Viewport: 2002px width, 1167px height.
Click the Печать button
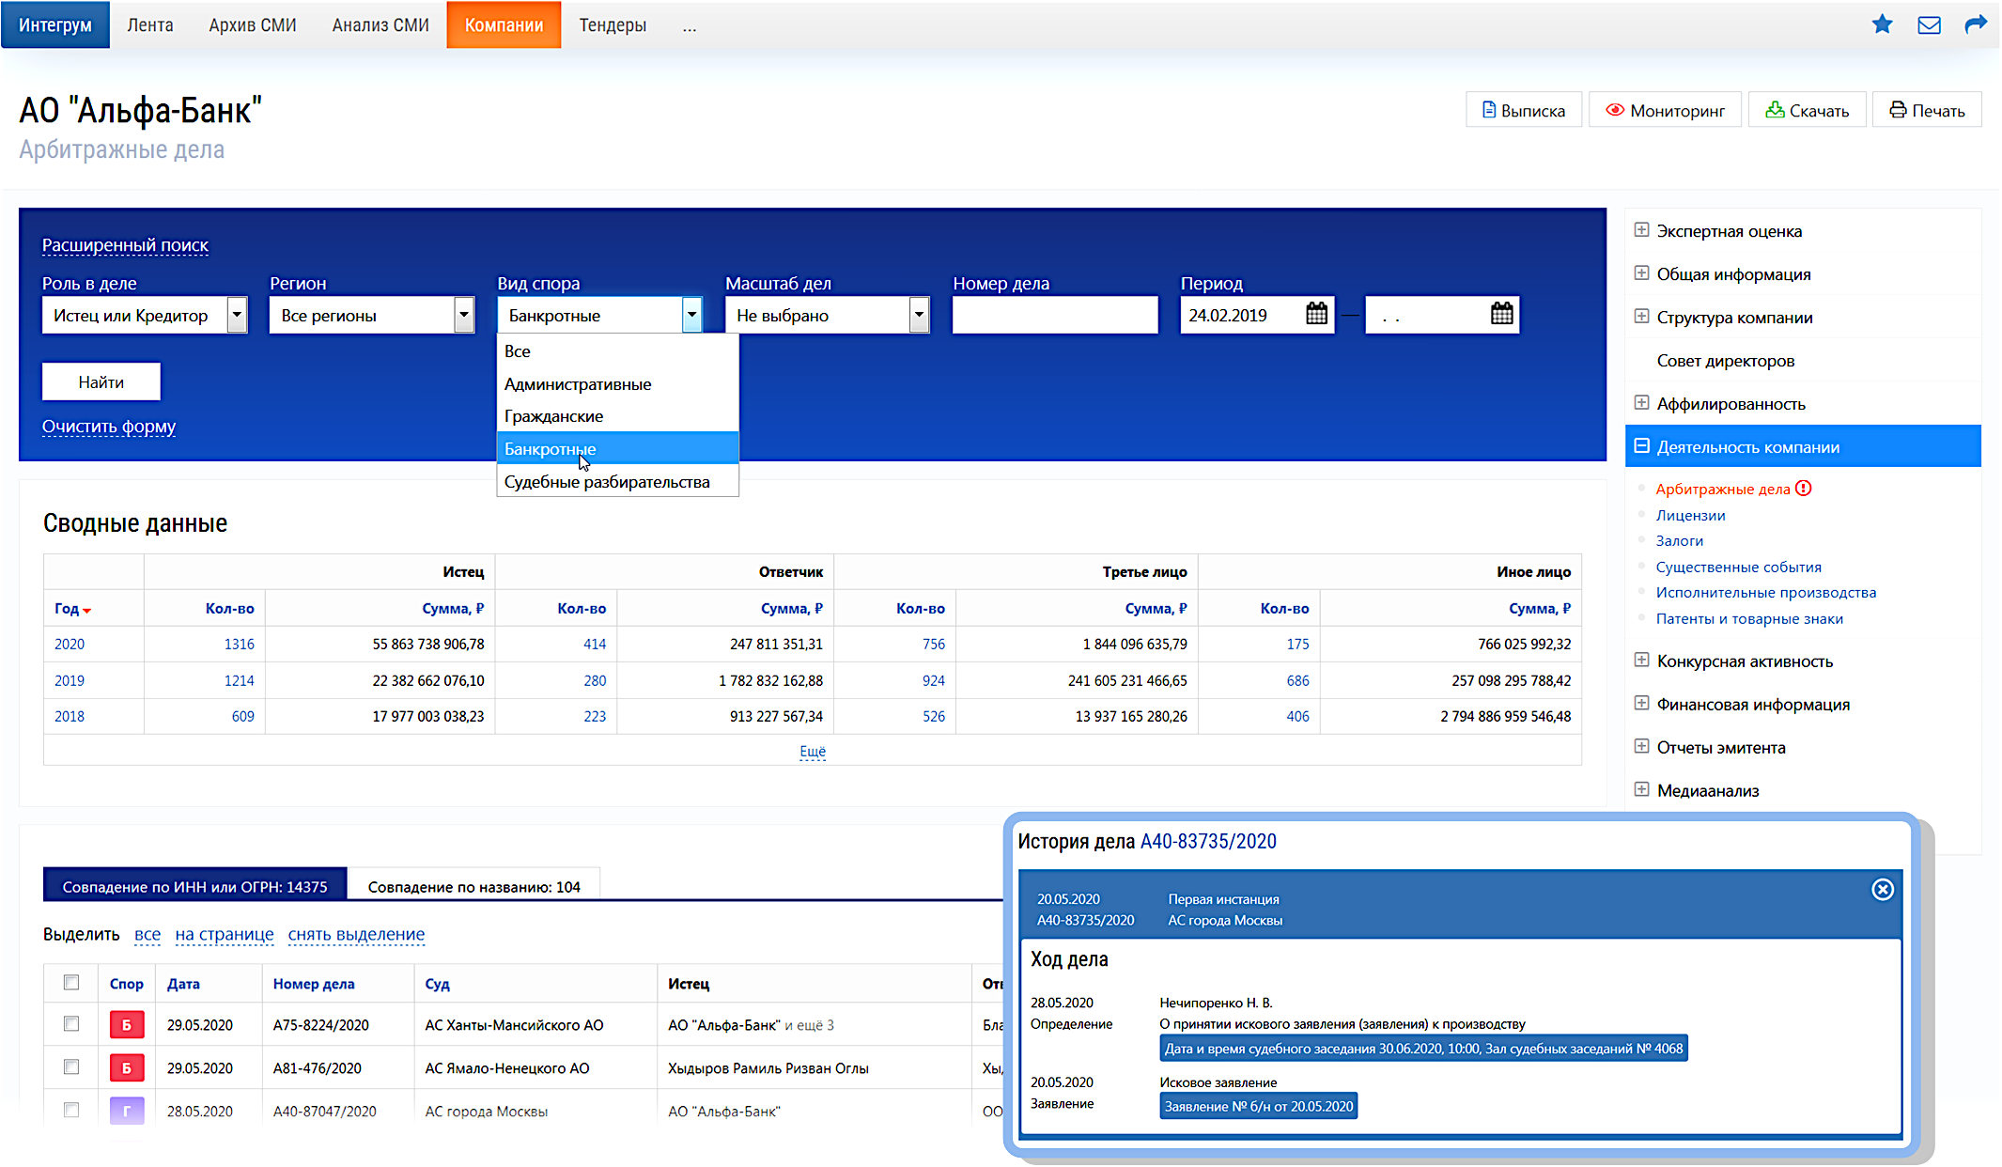point(1927,110)
